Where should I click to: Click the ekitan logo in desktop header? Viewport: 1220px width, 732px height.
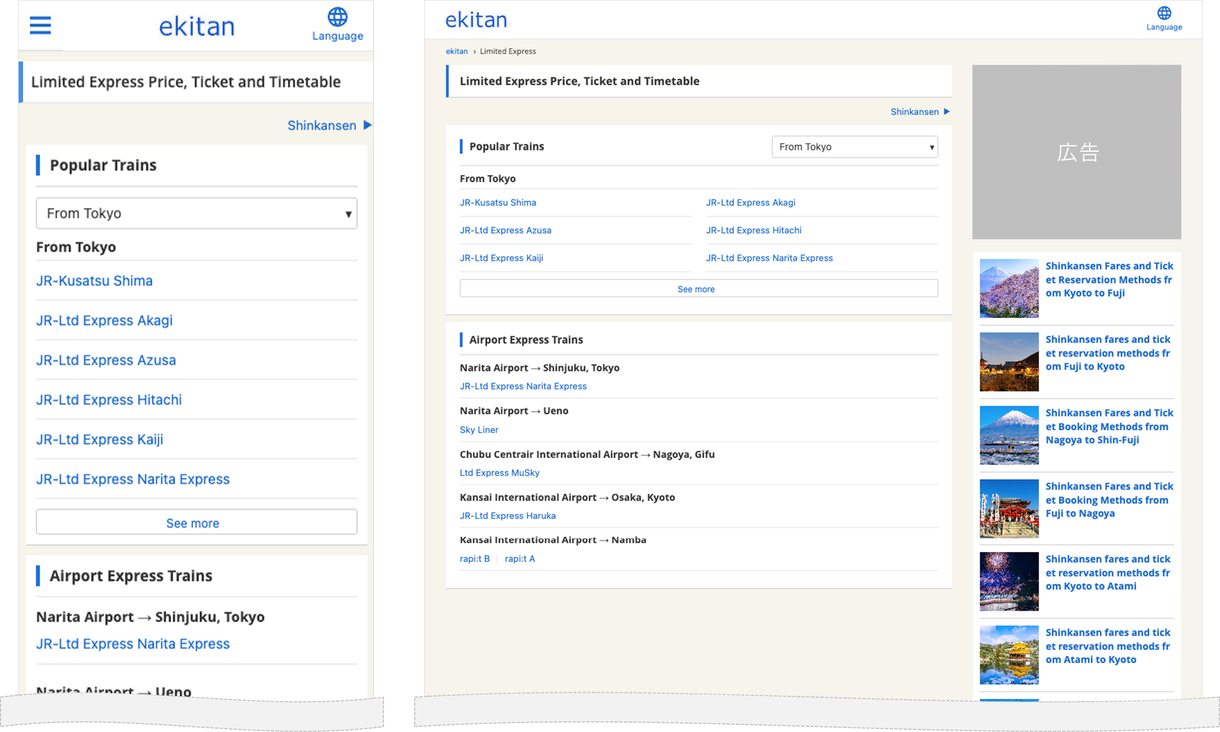(x=476, y=20)
